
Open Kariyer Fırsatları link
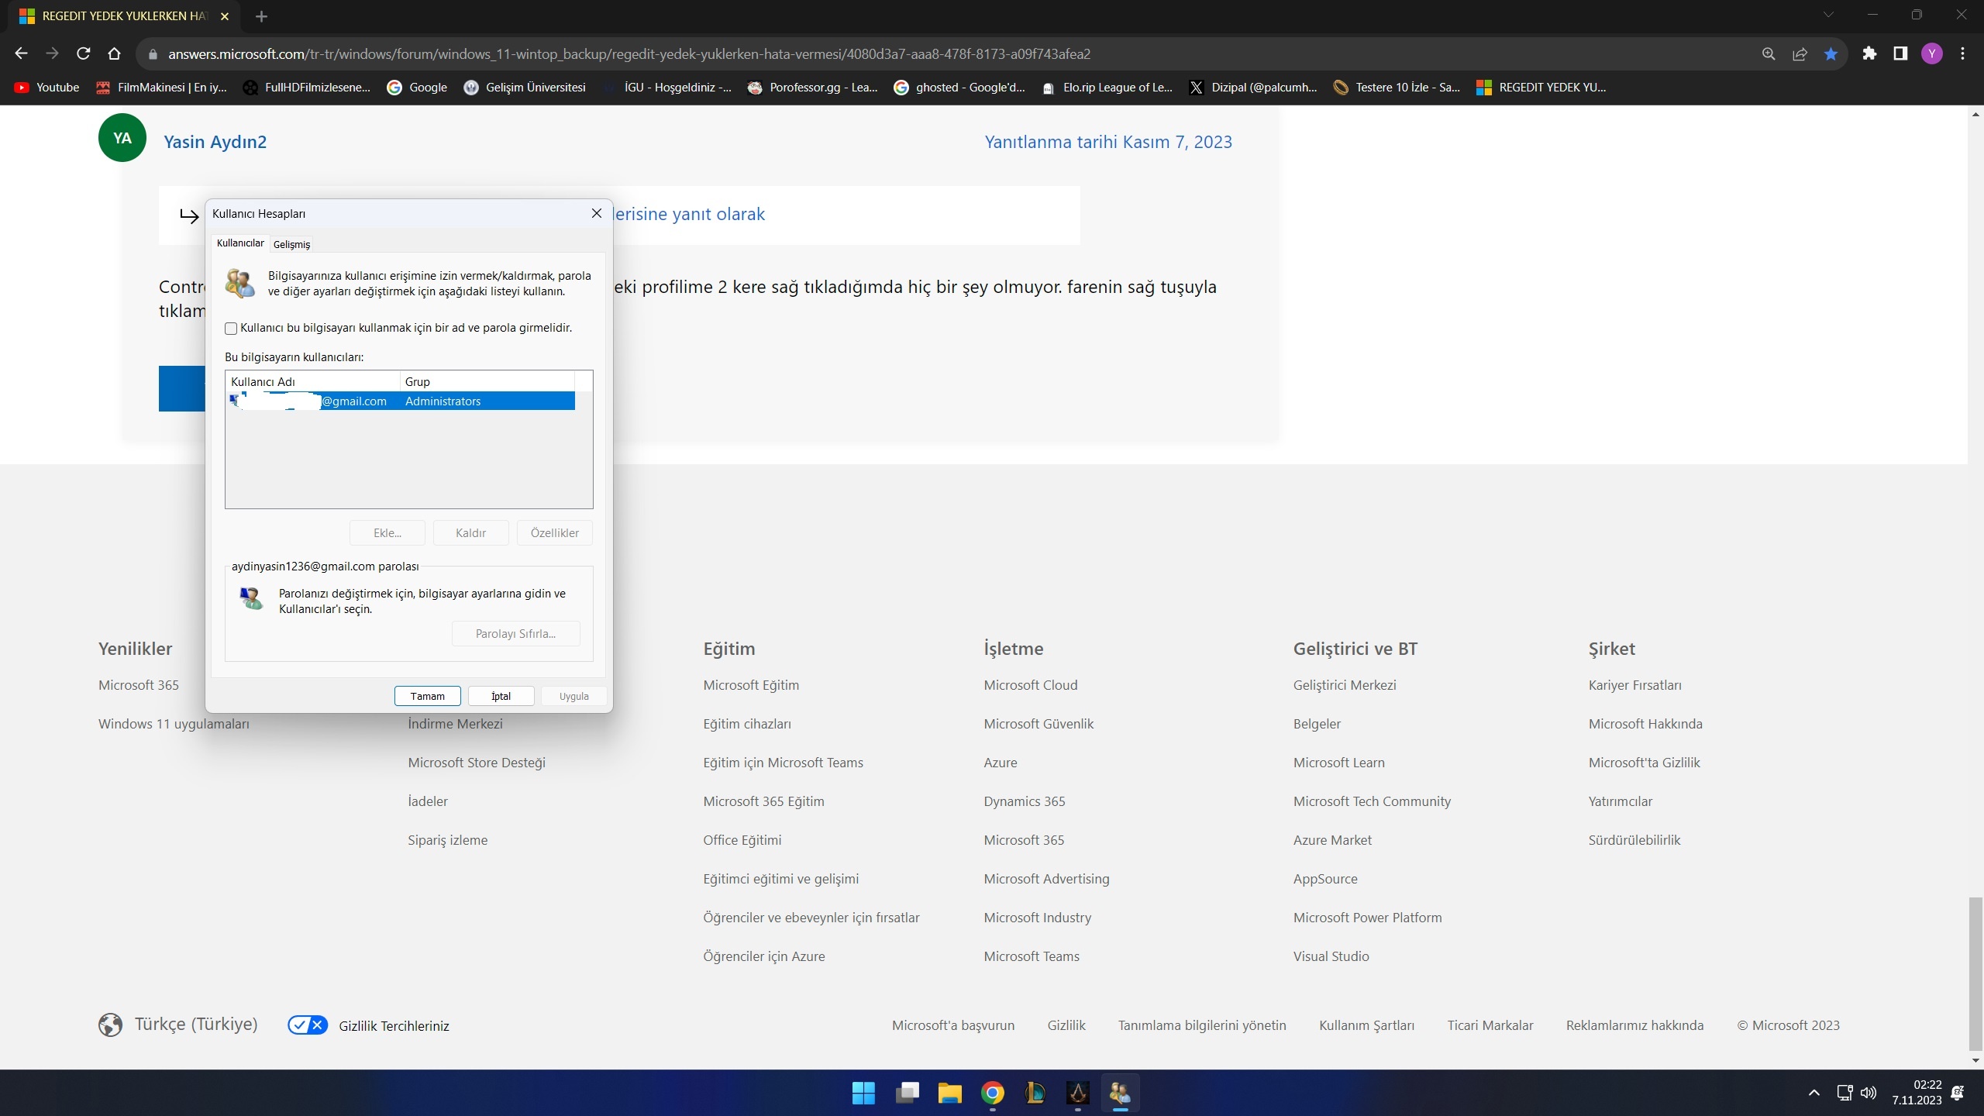[1635, 685]
